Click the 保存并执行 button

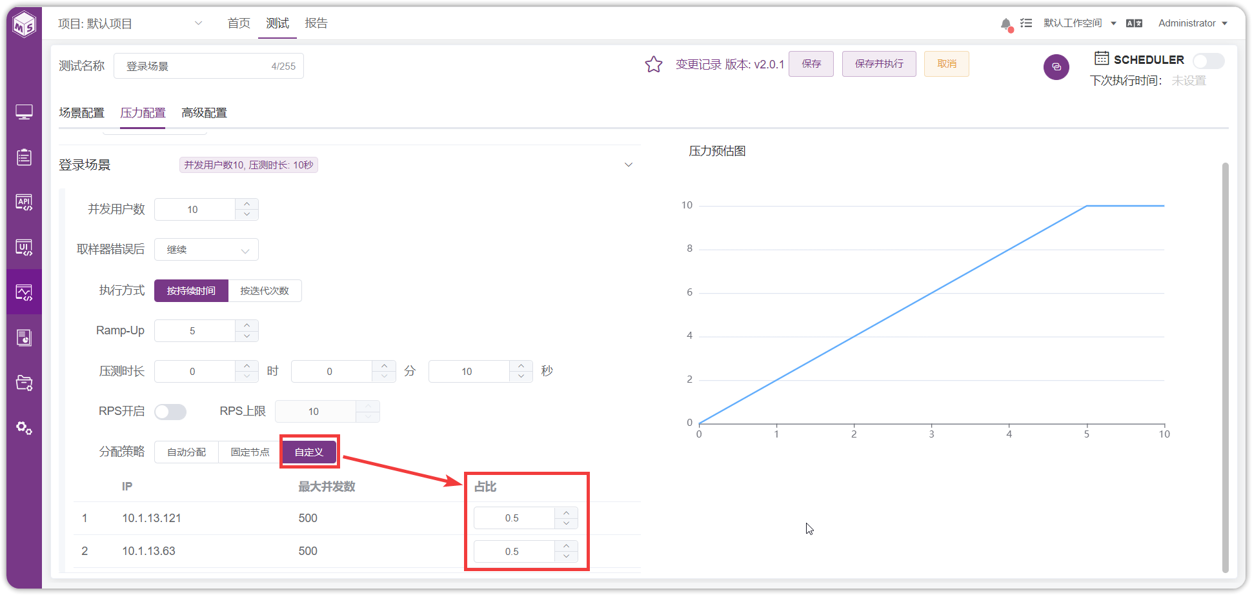879,64
